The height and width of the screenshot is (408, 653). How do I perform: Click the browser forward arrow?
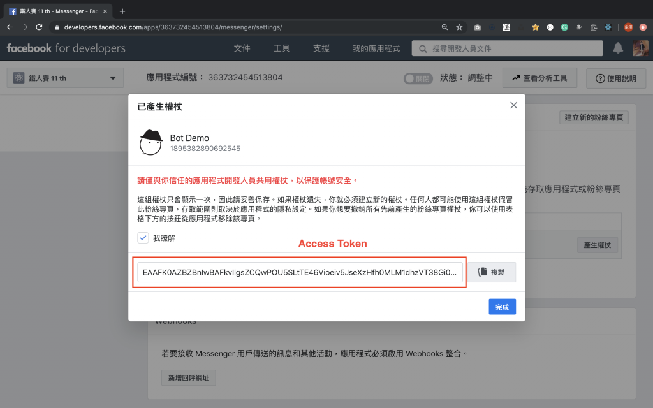pos(25,27)
